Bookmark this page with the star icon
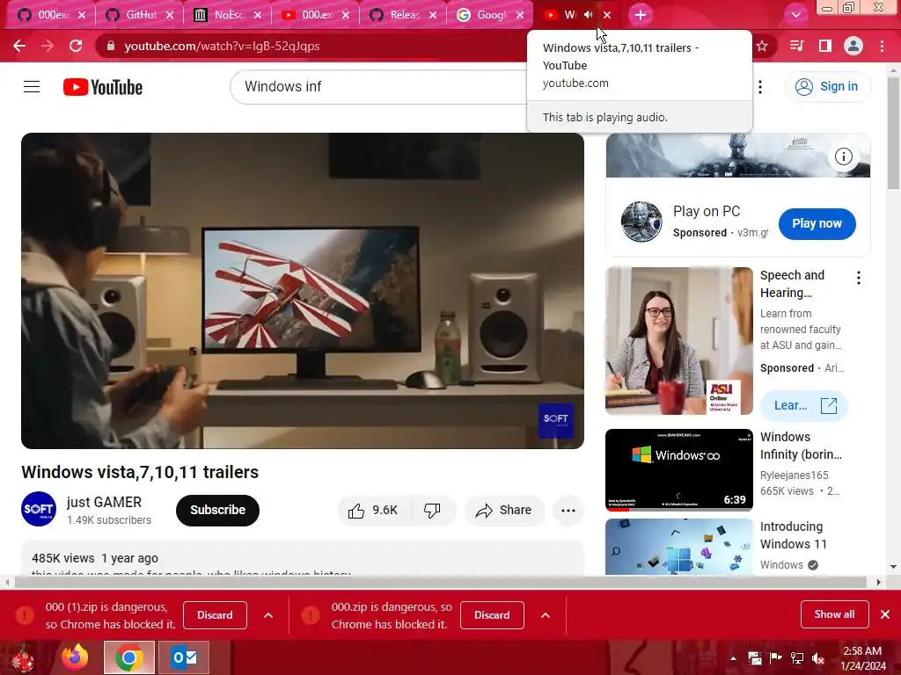 coord(762,46)
